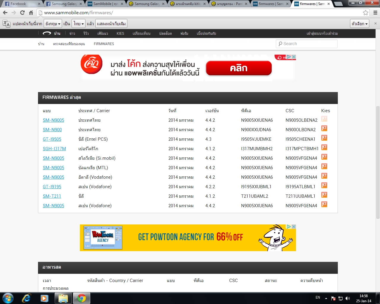Reload the page with refresh icon
The image size is (380, 304).
(x=22, y=13)
